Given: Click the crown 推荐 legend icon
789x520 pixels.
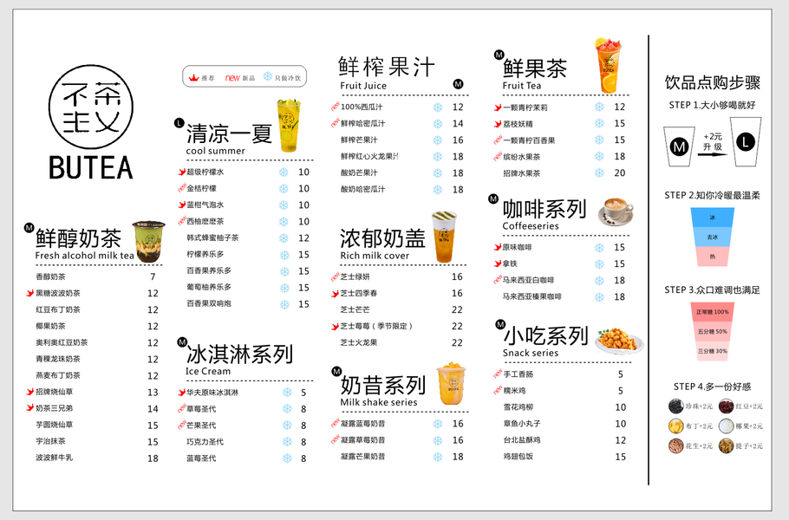Looking at the screenshot, I should coord(193,77).
